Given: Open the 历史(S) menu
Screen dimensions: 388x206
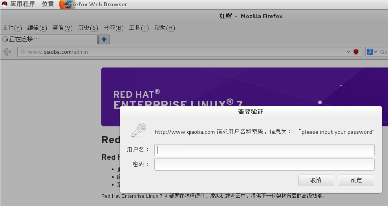Looking at the screenshot, I should [x=88, y=28].
